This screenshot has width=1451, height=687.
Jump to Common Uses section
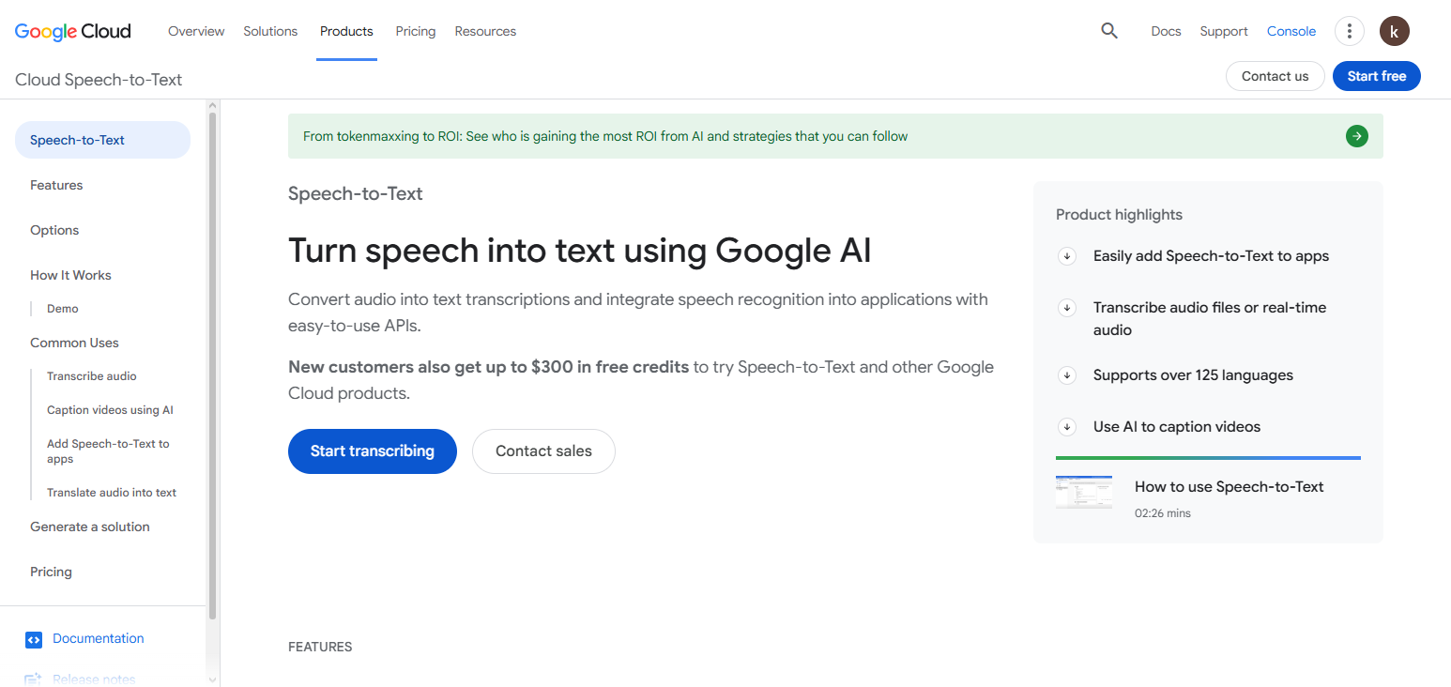tap(74, 343)
